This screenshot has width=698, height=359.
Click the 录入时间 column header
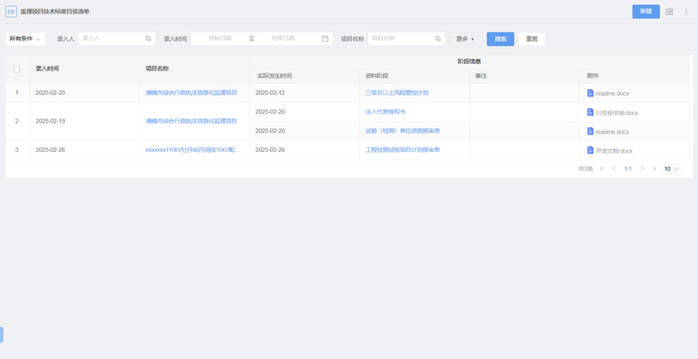coord(47,68)
